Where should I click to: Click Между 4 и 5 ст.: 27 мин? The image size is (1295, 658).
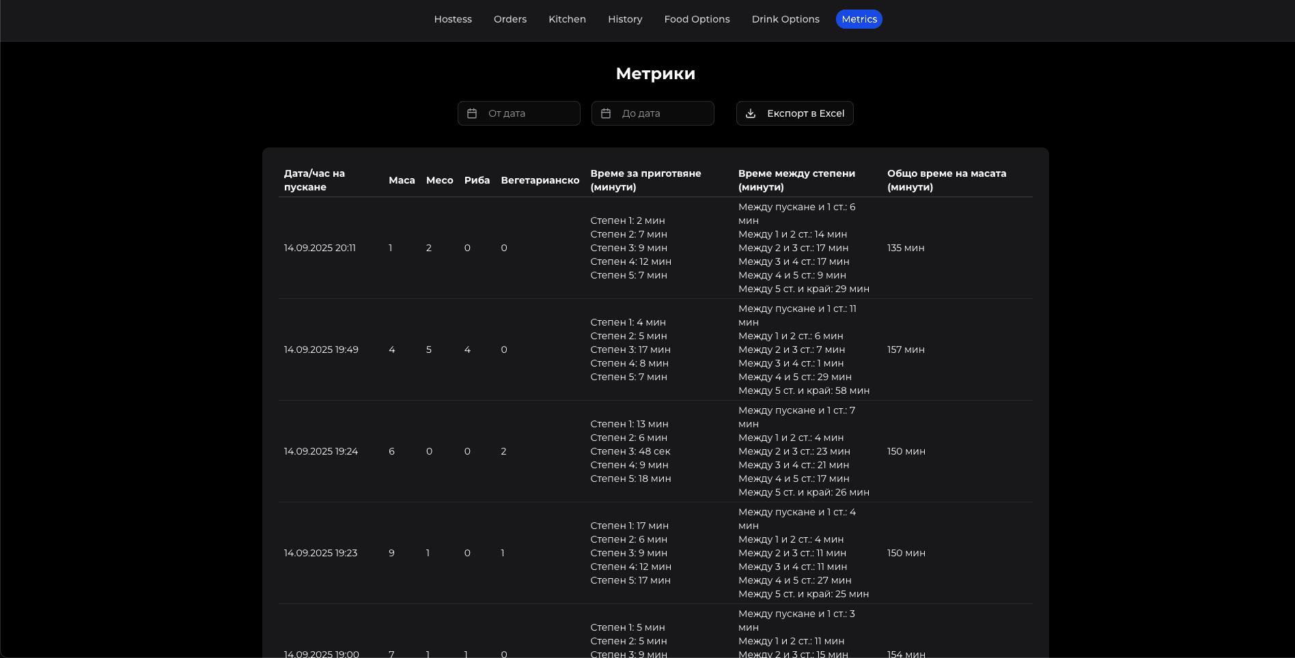[x=795, y=580]
